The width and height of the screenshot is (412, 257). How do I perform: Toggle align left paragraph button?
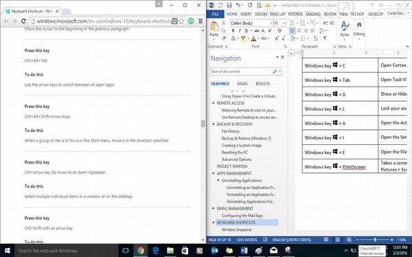point(293,31)
